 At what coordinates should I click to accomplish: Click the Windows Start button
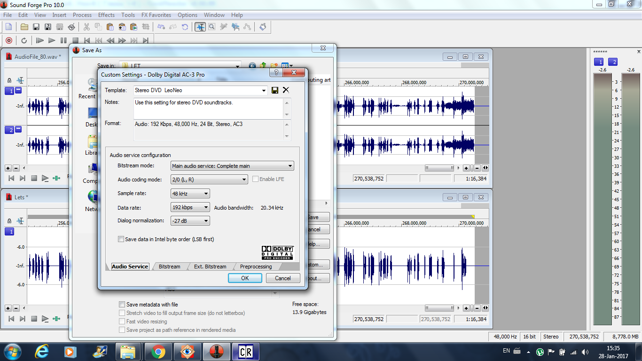point(13,351)
